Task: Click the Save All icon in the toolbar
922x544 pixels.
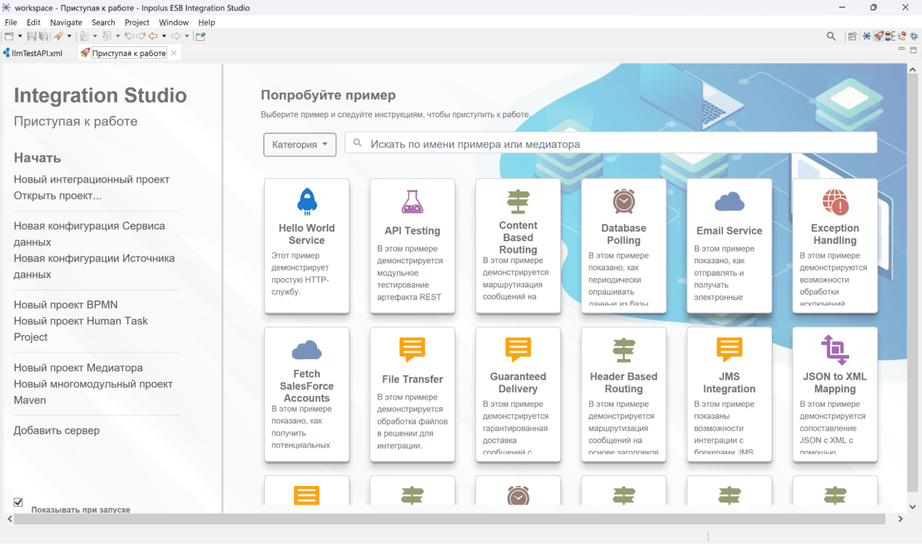Action: pos(44,36)
